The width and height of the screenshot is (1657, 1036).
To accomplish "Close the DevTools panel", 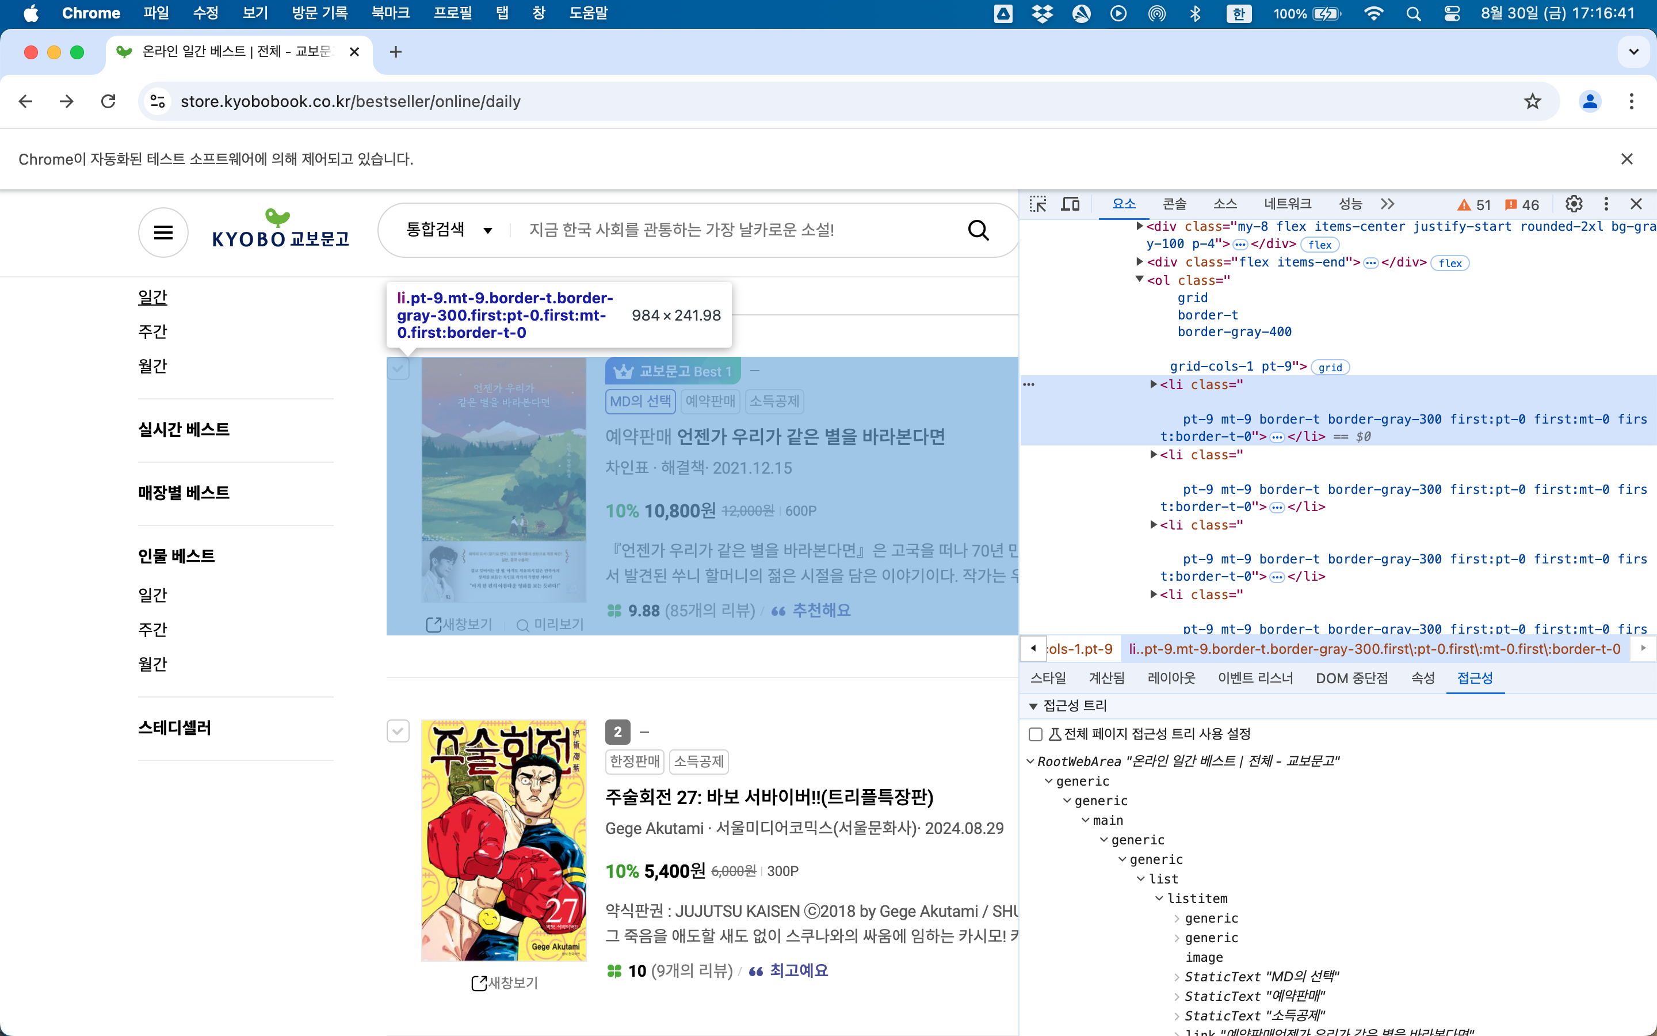I will coord(1636,204).
